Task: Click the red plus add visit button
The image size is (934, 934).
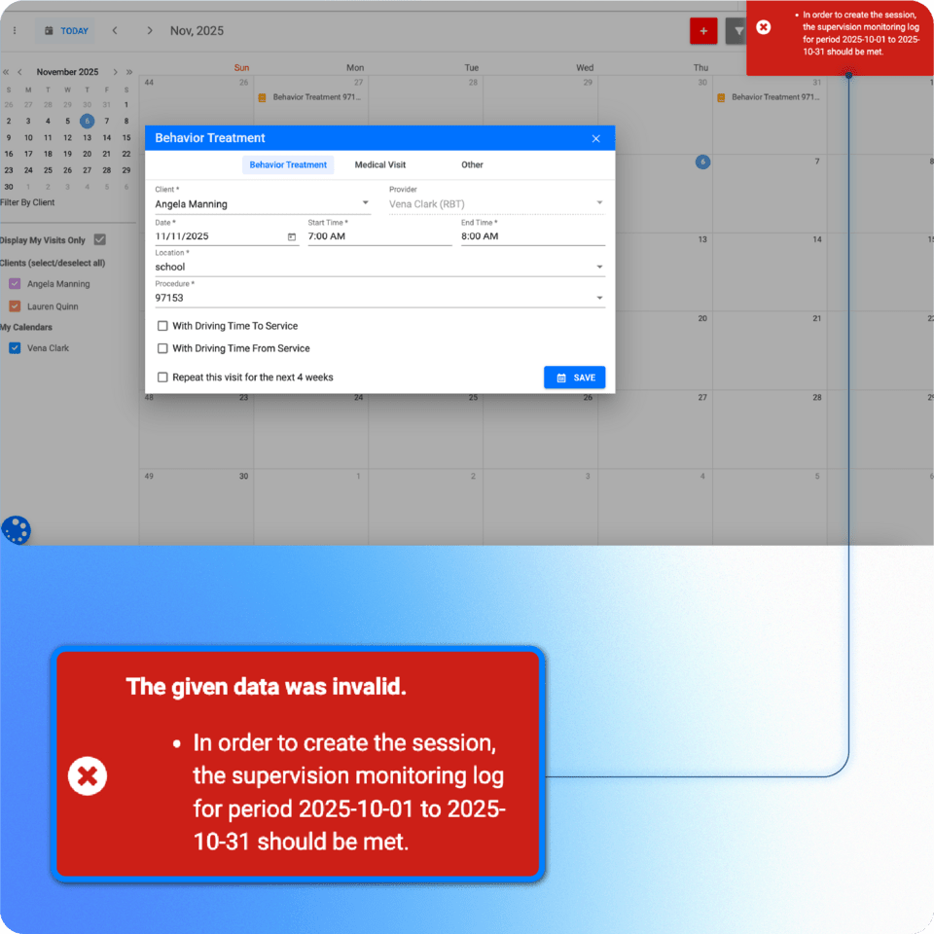Action: 702,31
